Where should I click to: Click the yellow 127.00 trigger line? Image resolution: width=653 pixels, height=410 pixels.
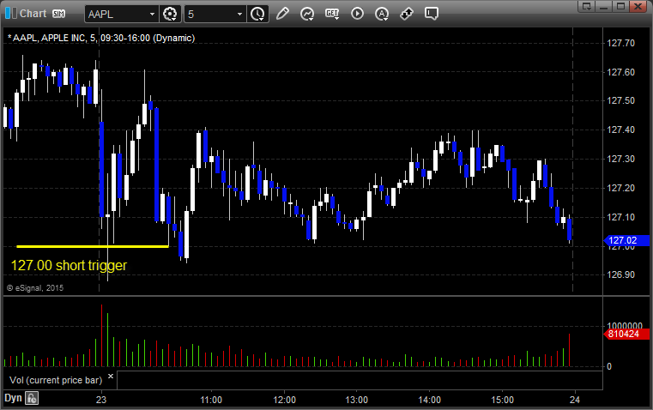(x=93, y=246)
